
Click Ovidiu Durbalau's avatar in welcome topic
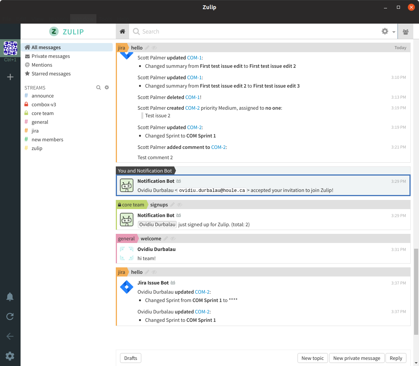tap(127, 254)
